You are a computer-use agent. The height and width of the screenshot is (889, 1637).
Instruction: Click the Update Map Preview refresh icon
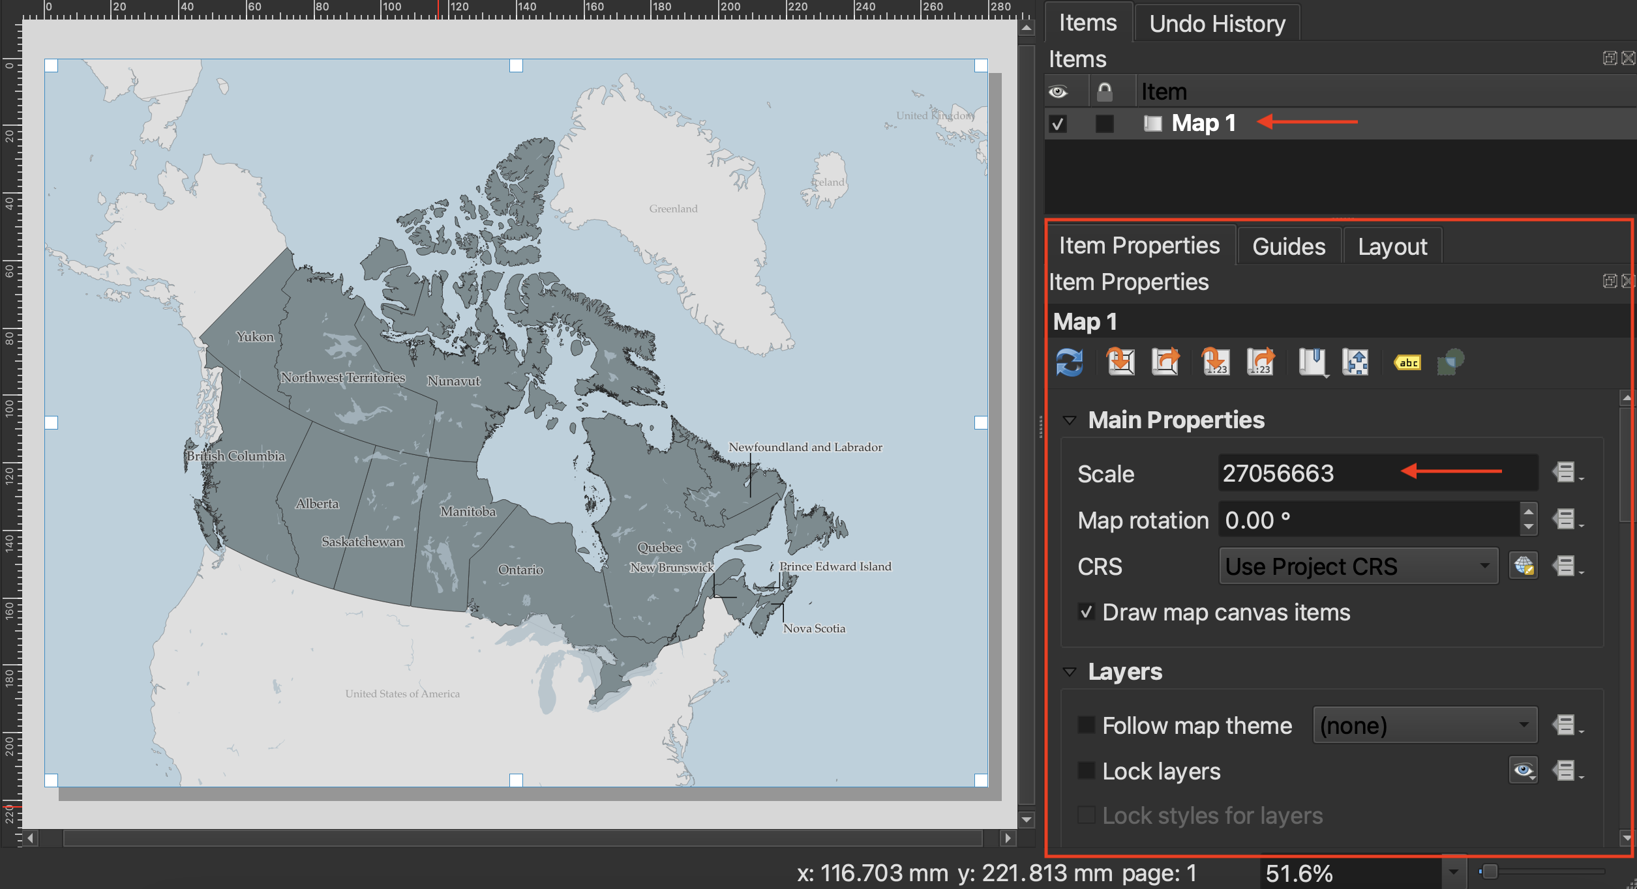pyautogui.click(x=1070, y=362)
